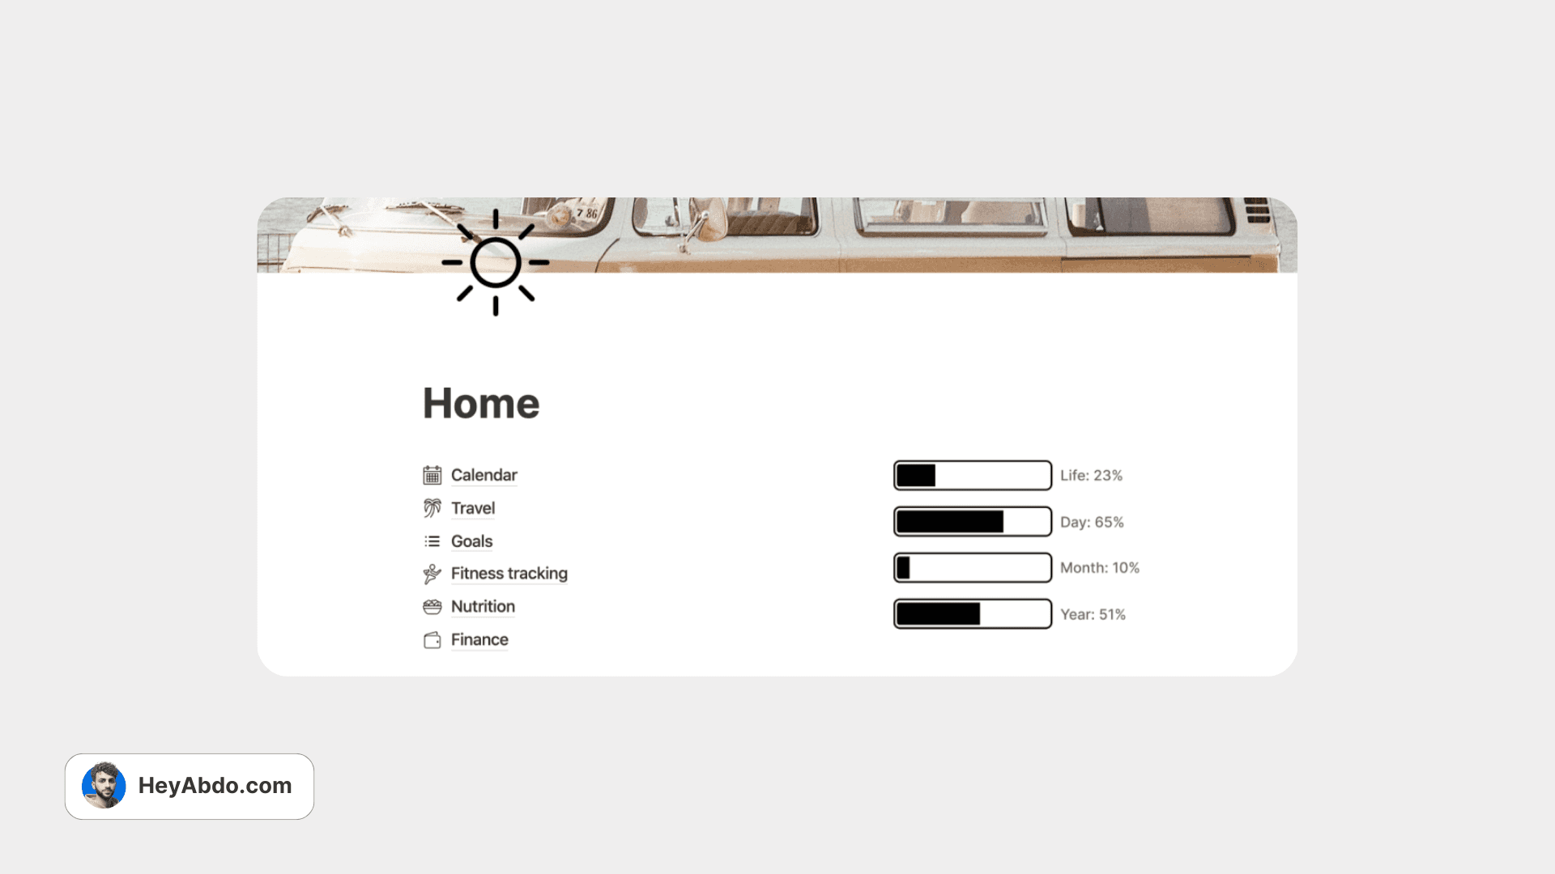1555x874 pixels.
Task: Toggle the Life progress bar
Action: (x=972, y=475)
